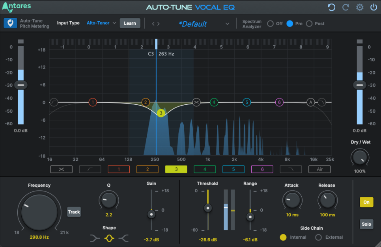Toggle the plugin power bypass icon
Viewport: 381px width, 247px height.
pos(374,7)
